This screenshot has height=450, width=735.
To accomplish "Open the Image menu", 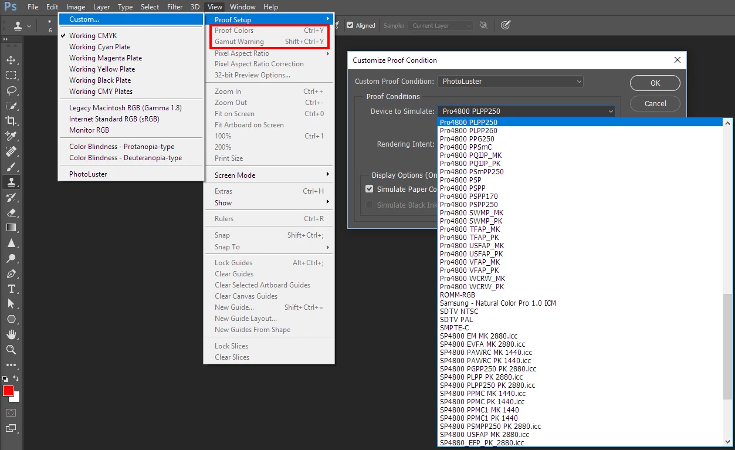I will (x=76, y=7).
